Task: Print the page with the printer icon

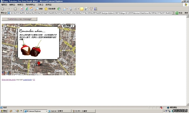Action: coord(70,9)
